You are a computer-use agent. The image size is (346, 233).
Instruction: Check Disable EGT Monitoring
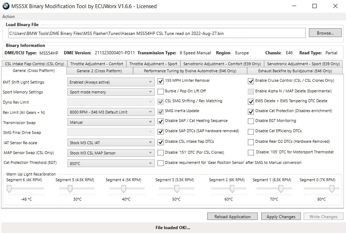point(251,121)
